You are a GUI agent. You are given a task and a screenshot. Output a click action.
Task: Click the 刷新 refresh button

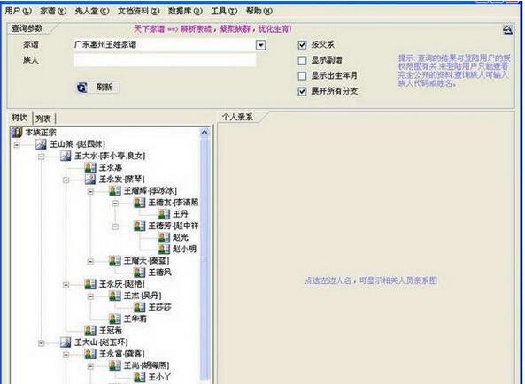[97, 88]
